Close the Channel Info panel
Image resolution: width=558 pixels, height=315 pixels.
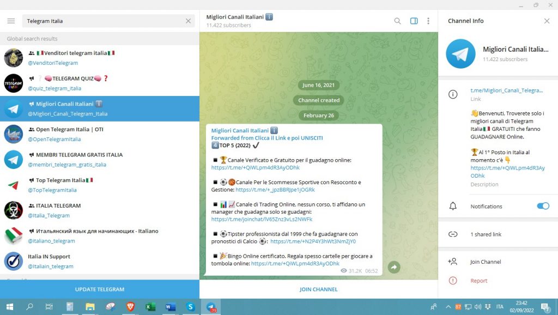547,21
